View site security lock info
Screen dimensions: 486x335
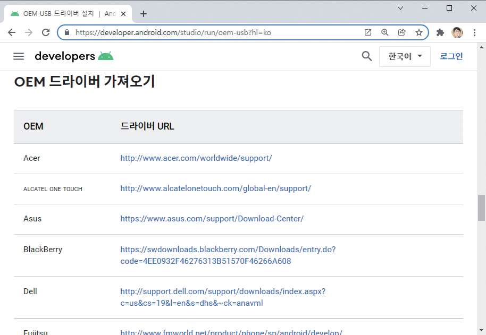point(67,32)
